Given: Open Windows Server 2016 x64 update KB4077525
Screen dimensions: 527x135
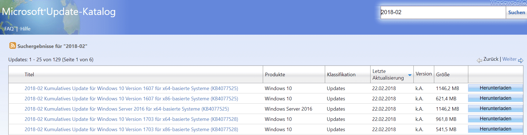Looking at the screenshot, I should click(127, 109).
